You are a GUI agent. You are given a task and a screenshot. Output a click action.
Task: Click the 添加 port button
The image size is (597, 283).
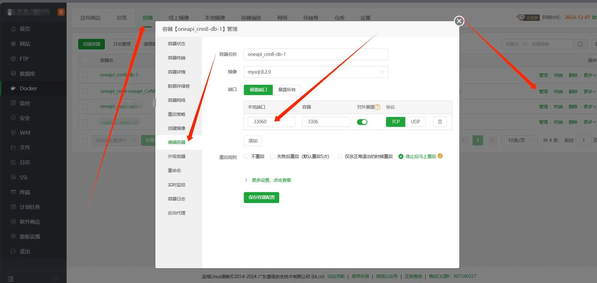pyautogui.click(x=253, y=141)
